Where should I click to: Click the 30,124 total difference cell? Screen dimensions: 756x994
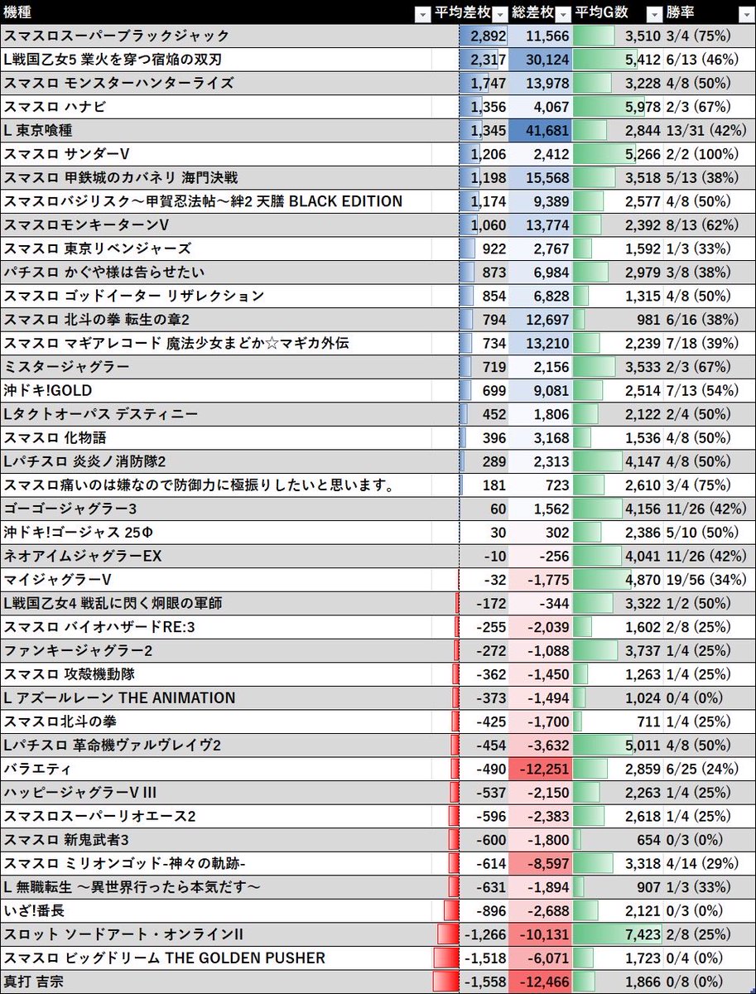(x=539, y=60)
